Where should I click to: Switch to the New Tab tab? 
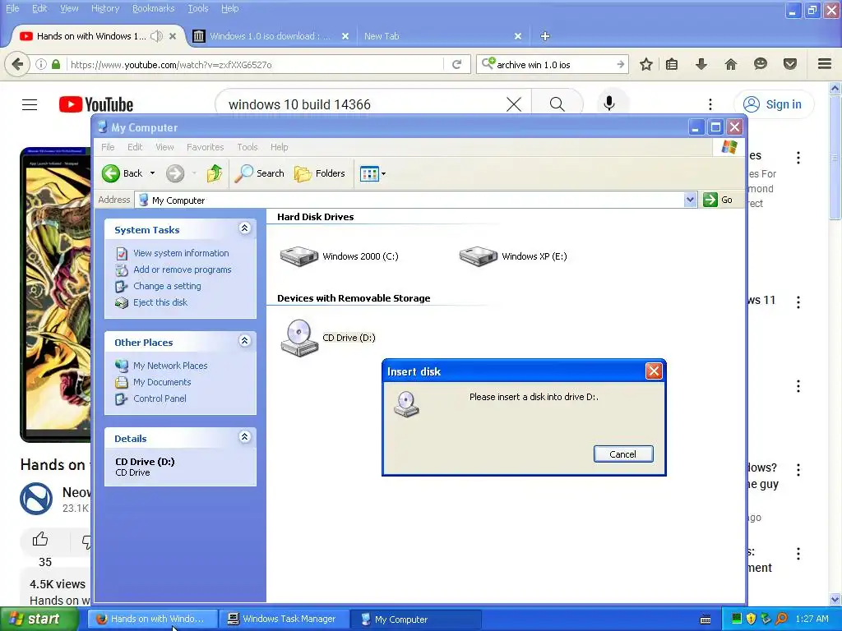coord(442,36)
